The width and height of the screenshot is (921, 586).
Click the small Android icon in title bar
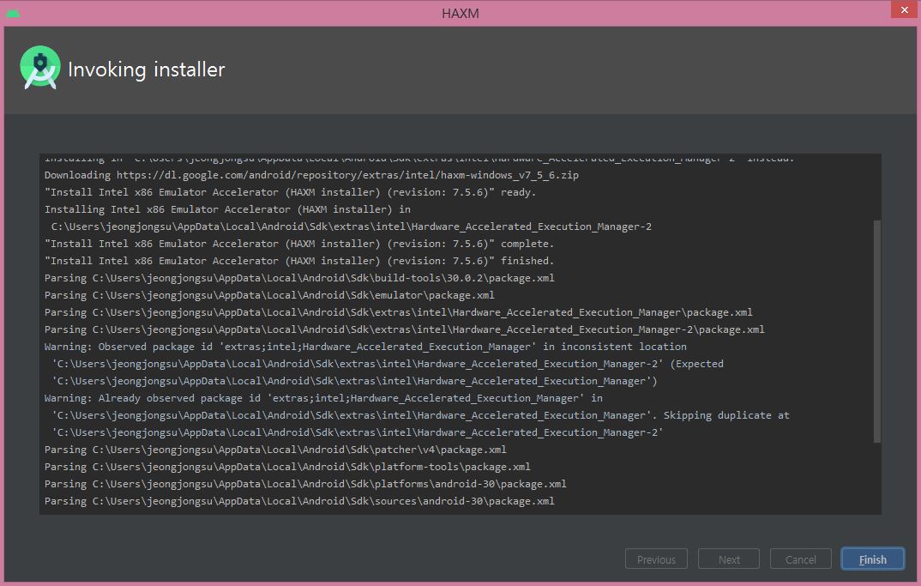(x=13, y=13)
